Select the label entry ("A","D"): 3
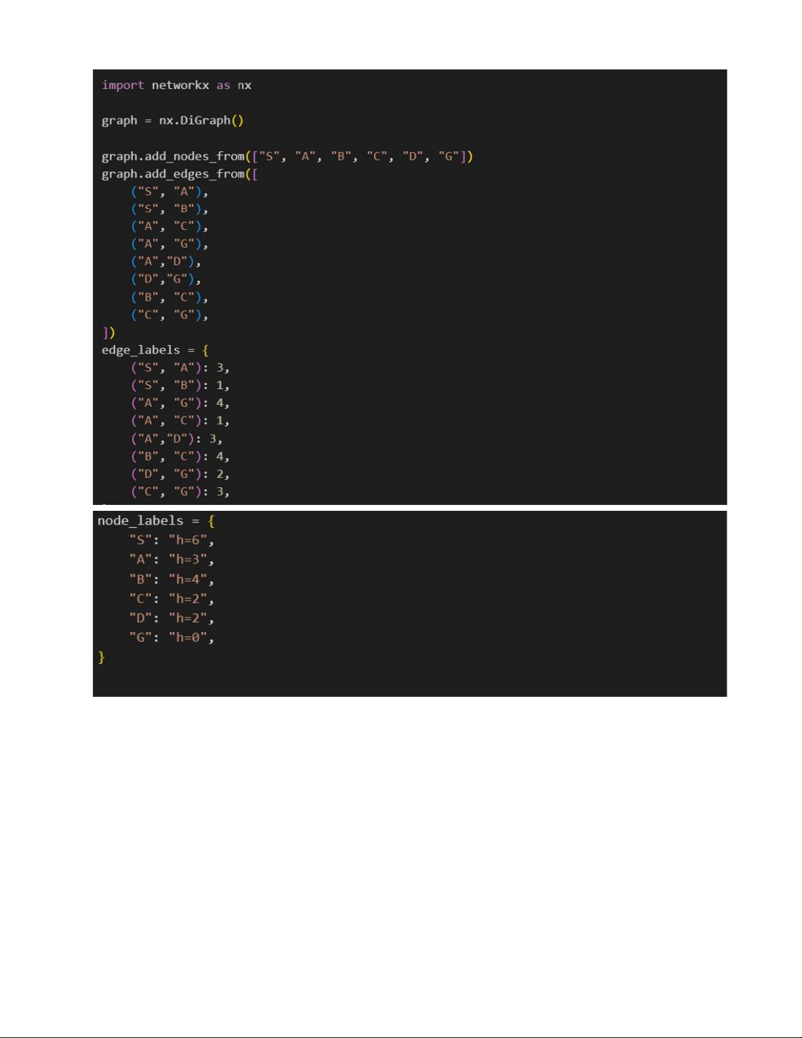This screenshot has height=1038, width=802. coord(177,439)
